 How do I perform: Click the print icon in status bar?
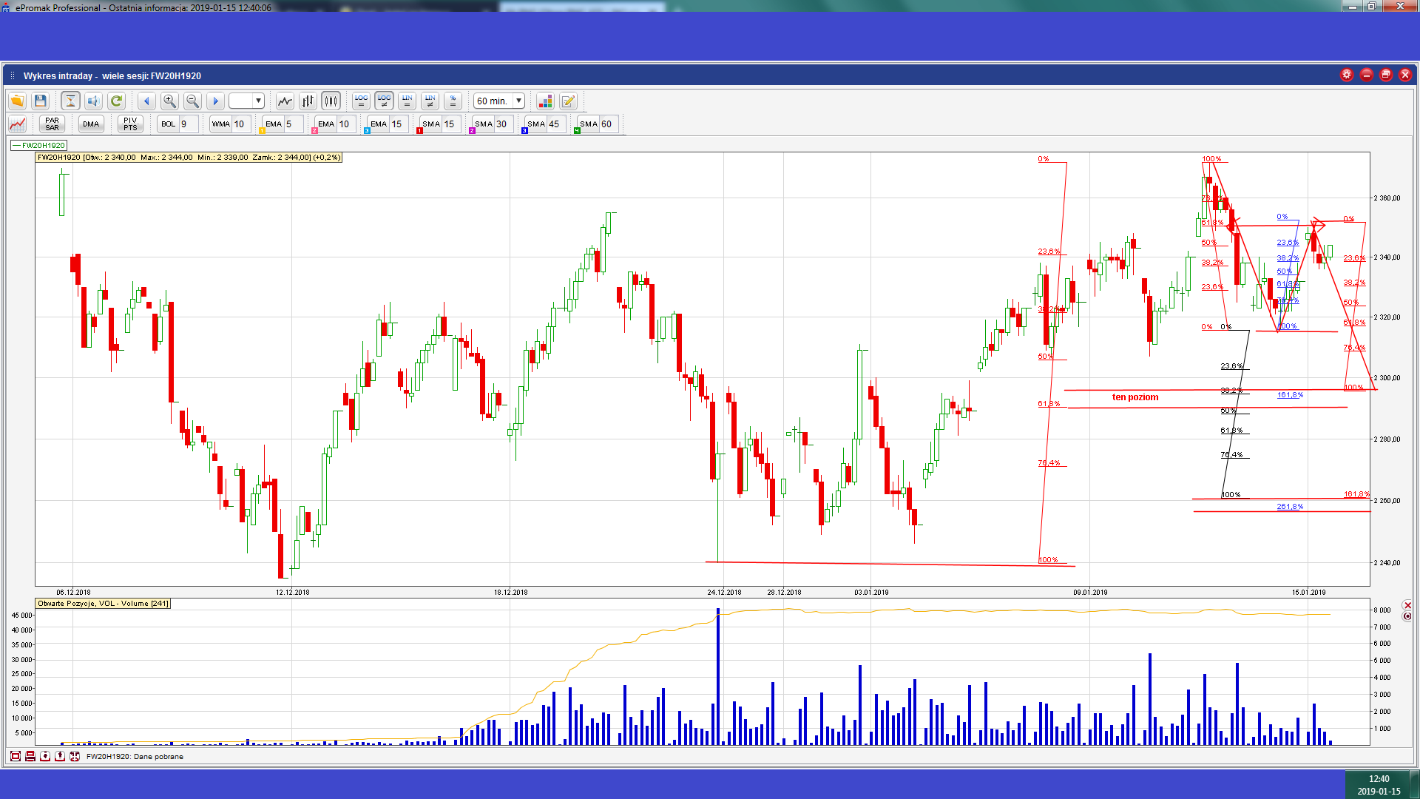point(30,756)
